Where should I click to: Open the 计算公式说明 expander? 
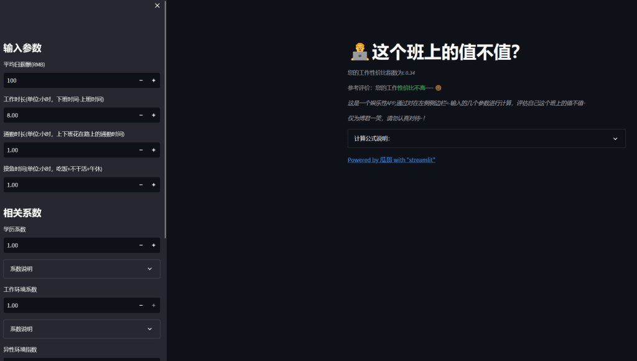coord(486,138)
